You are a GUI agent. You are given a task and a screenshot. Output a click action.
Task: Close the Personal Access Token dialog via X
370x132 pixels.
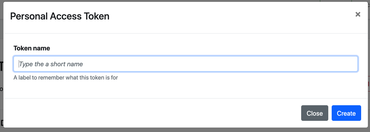[358, 15]
